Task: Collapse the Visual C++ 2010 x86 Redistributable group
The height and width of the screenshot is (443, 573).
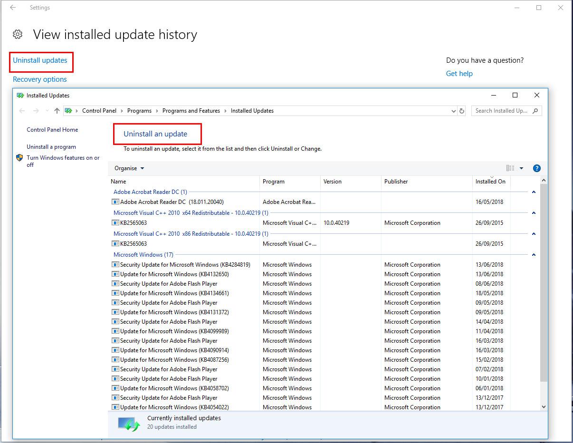Action: tap(534, 234)
